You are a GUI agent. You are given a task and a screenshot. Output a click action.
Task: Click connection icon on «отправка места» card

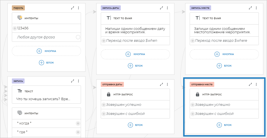coord(250,84)
